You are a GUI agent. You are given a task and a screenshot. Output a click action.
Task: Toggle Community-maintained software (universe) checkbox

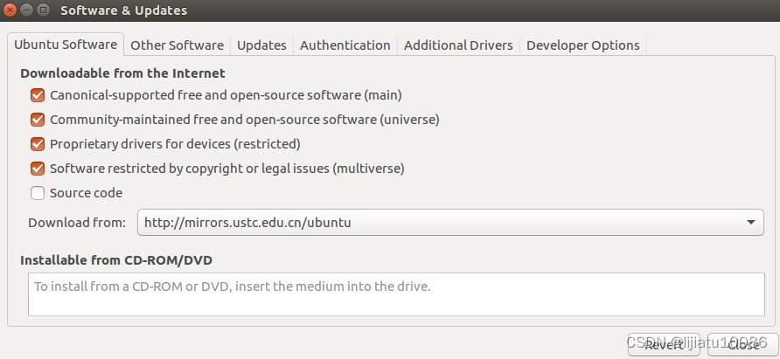pyautogui.click(x=38, y=120)
